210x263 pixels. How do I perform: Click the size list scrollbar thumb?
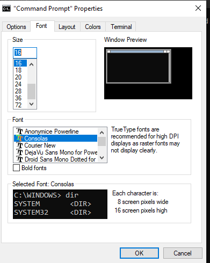pos(32,91)
